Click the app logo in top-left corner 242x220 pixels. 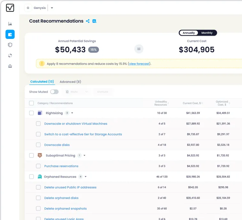coord(10,8)
